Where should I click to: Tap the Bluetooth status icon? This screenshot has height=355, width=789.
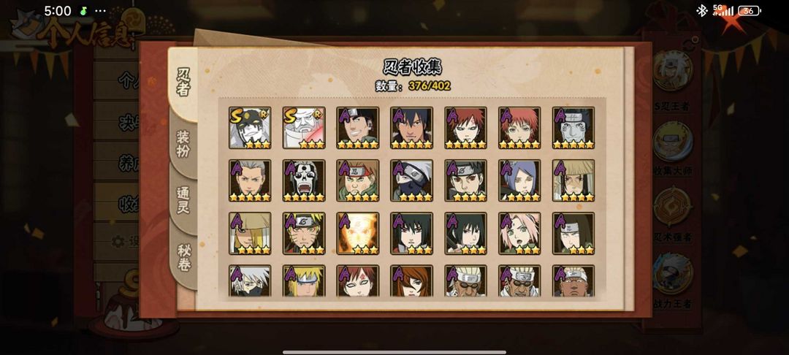pyautogui.click(x=701, y=10)
